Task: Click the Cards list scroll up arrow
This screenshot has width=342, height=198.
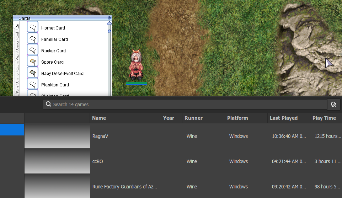Action: [109, 23]
